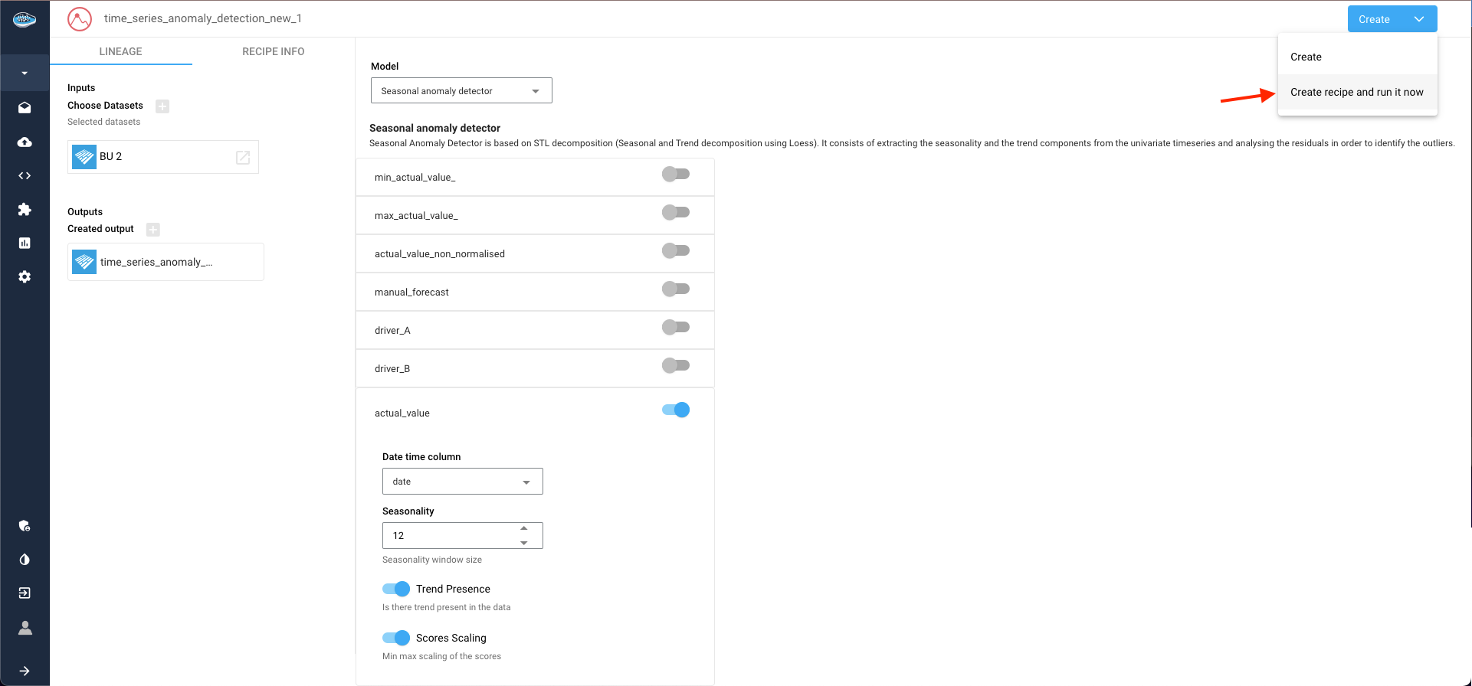Turn off the actual_value toggle
Image resolution: width=1472 pixels, height=686 pixels.
click(x=676, y=410)
